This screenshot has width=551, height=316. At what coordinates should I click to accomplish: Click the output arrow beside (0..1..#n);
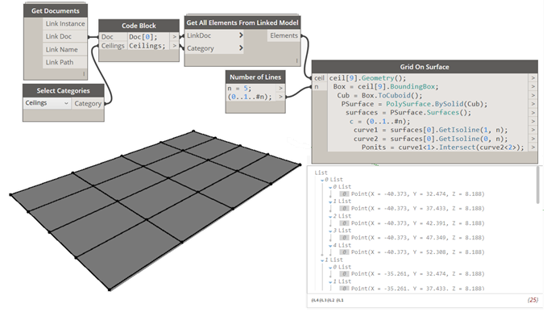(281, 97)
